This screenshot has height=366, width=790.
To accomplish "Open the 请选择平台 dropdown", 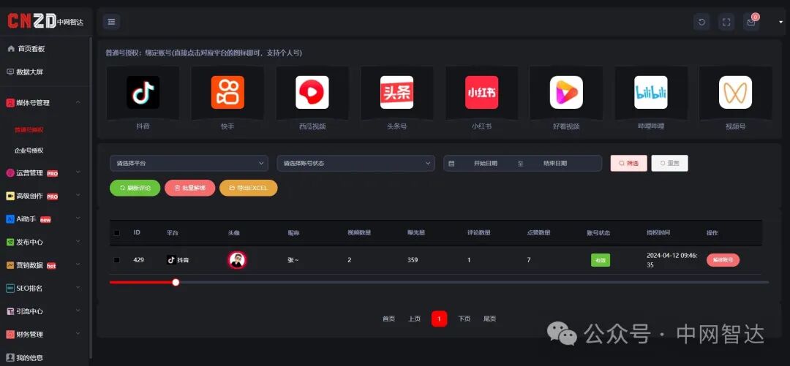I will pos(189,163).
